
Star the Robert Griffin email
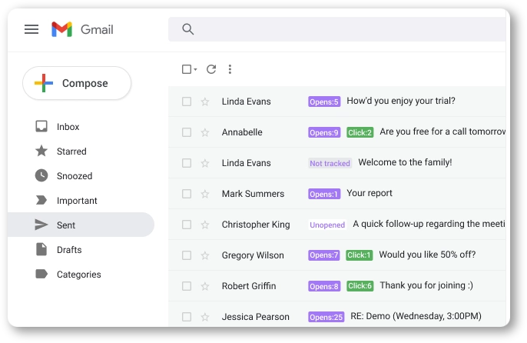[x=204, y=286]
